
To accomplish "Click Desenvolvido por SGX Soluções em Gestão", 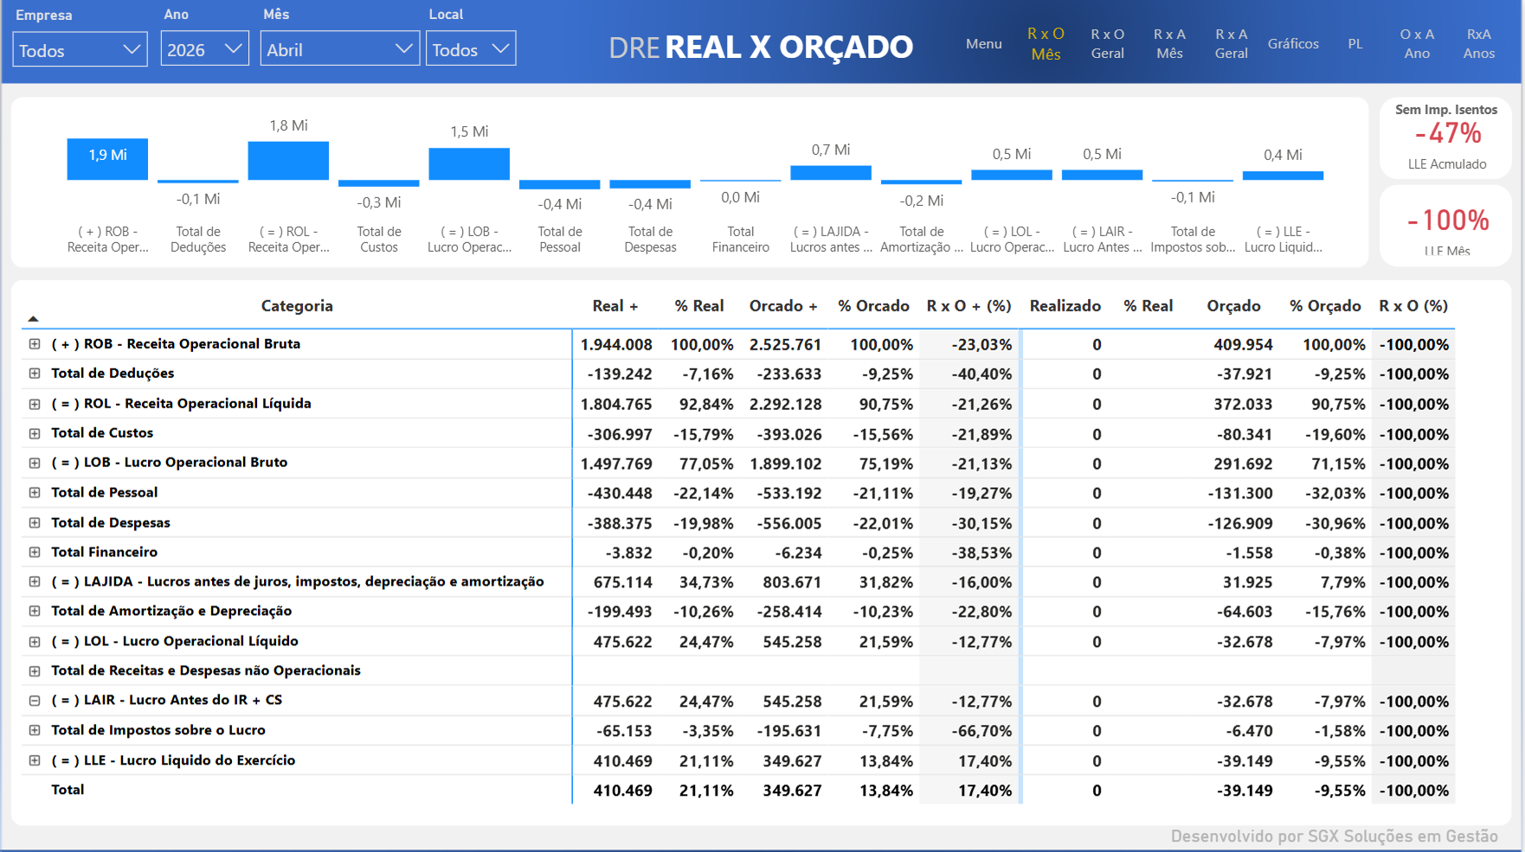I will [1334, 836].
